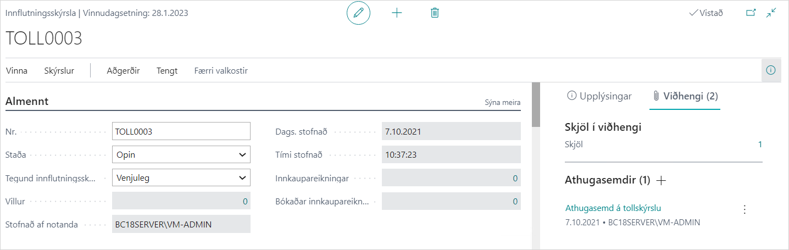Viewport: 789px width, 250px height.
Task: Click the trash can delete icon
Action: pos(435,13)
